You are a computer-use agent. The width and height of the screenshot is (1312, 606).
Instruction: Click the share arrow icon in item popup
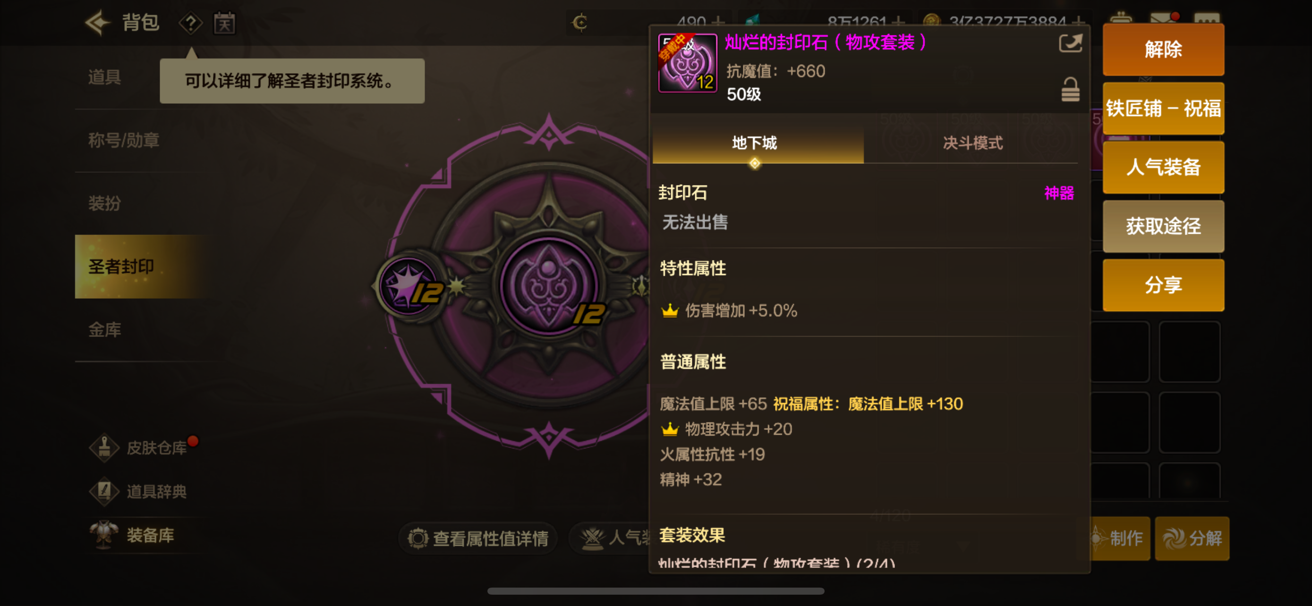(1070, 43)
